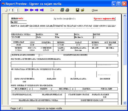Click the 'UŽE ZA ŠLEP' equipment label
Viewport: 128px width, 111px height.
[x=106, y=89]
